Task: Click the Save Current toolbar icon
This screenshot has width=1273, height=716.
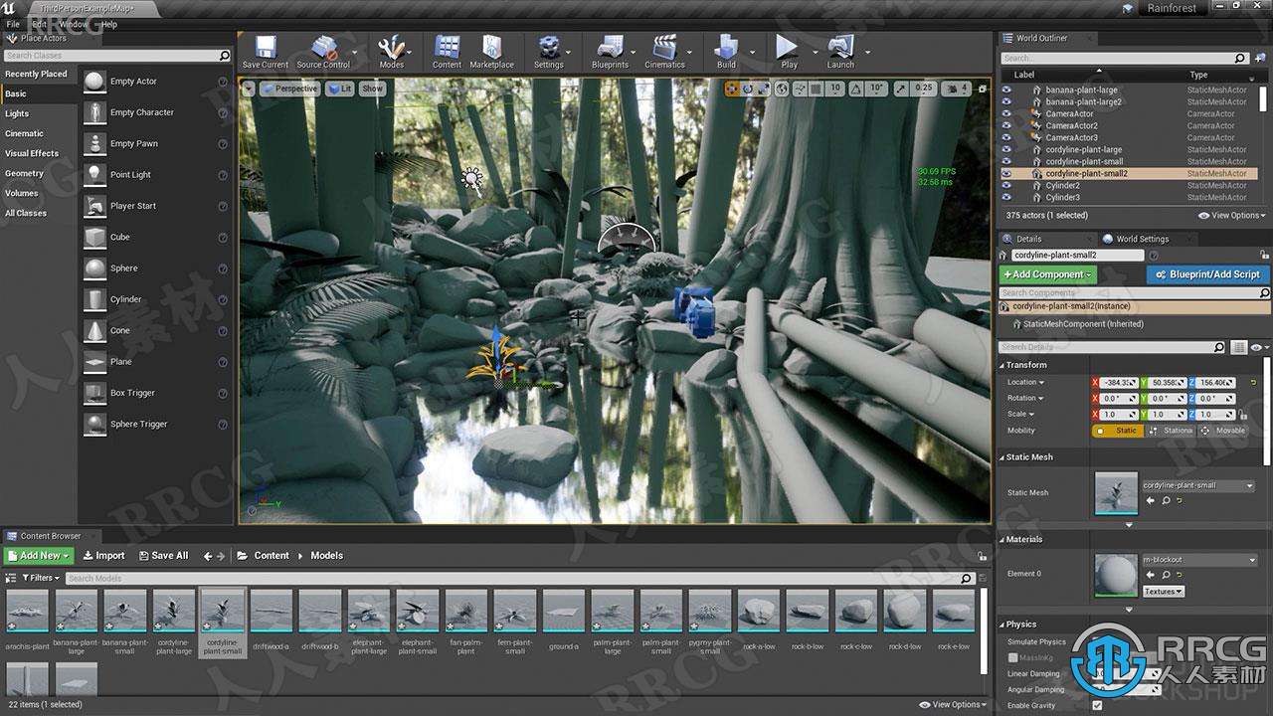Action: pos(266,52)
